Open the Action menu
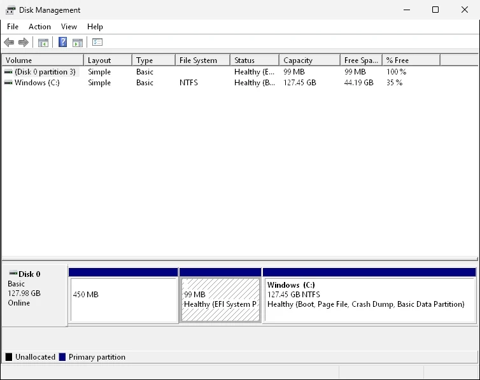 [40, 27]
